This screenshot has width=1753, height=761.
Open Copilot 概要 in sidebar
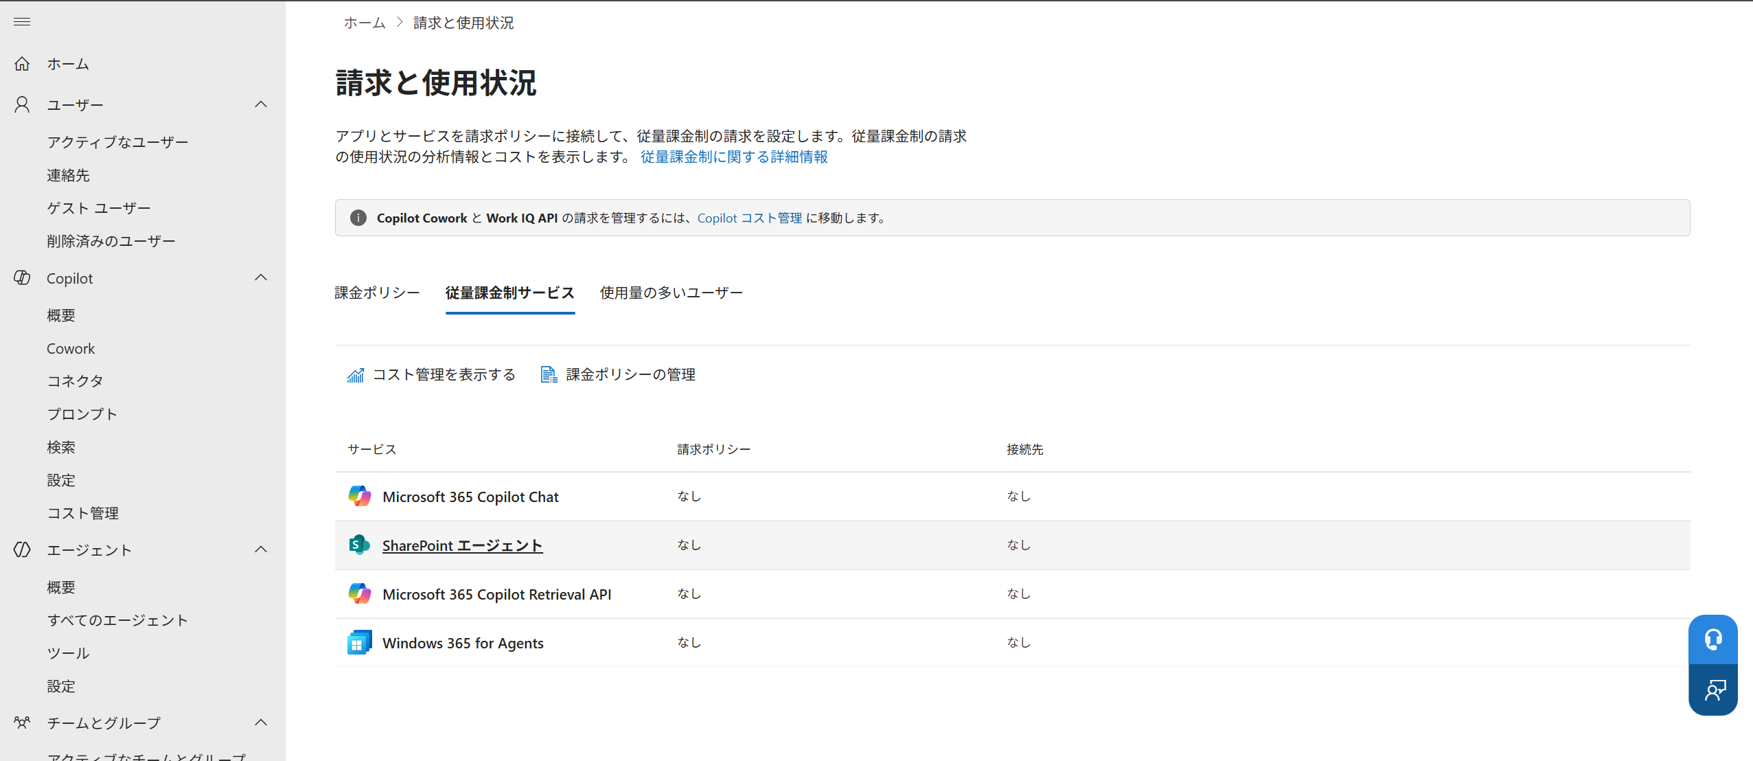pyautogui.click(x=61, y=315)
